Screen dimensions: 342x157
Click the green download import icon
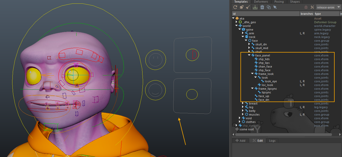pos(255,7)
